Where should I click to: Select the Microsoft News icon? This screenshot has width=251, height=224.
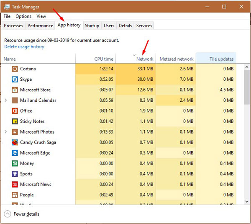(15, 184)
